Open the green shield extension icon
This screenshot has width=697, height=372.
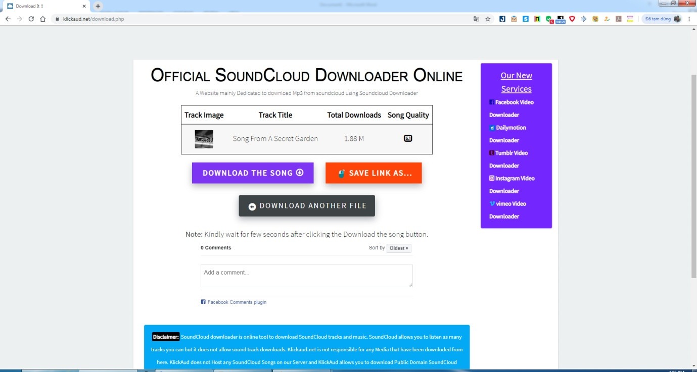pos(549,19)
